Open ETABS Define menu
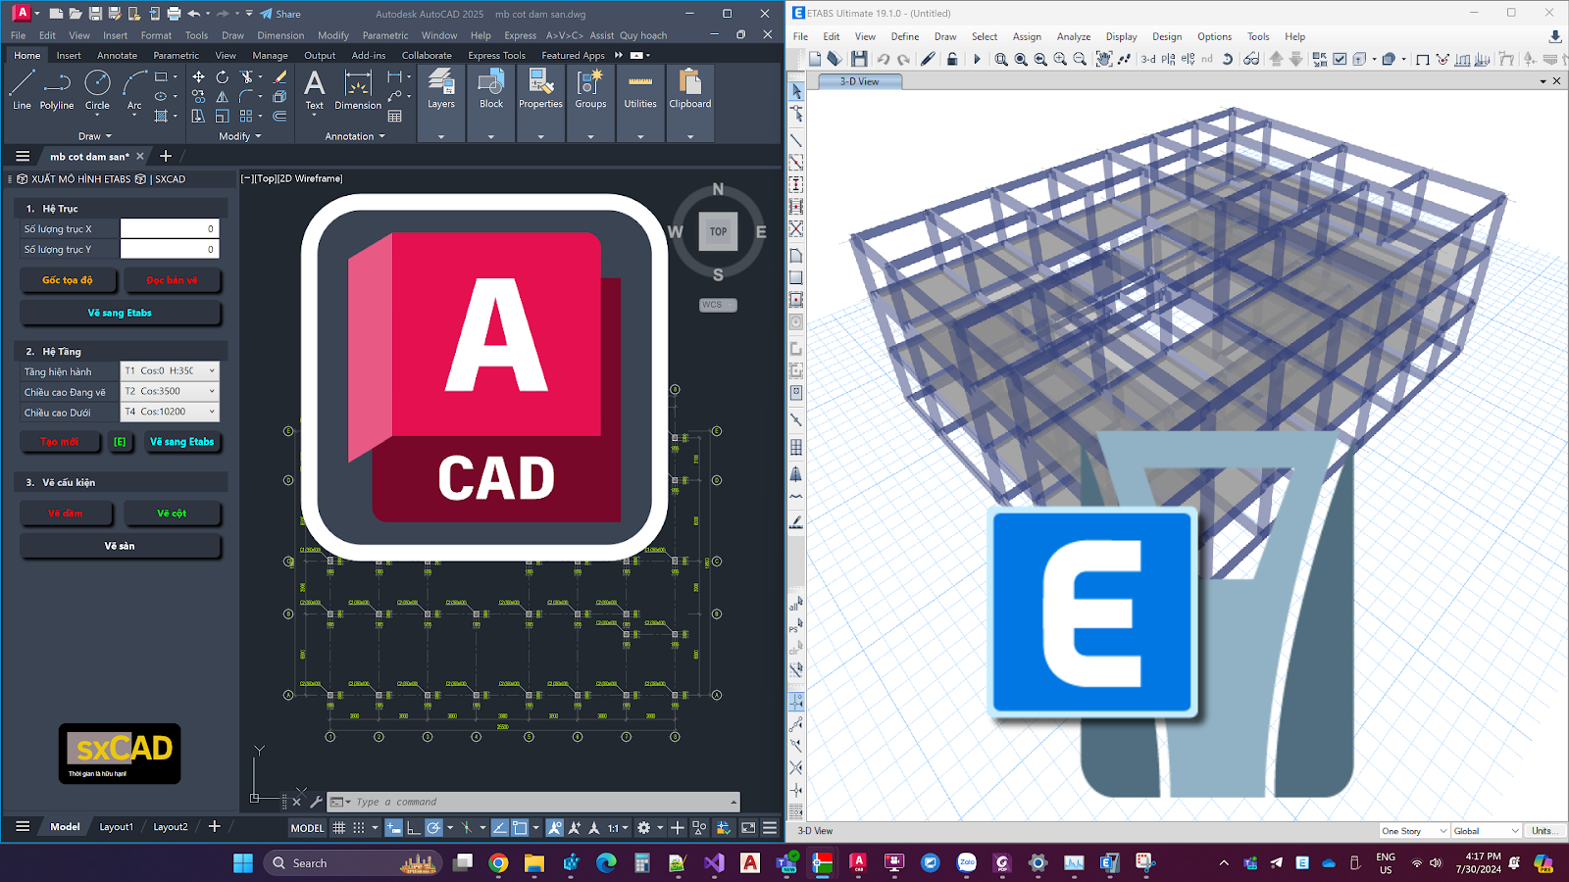 [x=905, y=36]
